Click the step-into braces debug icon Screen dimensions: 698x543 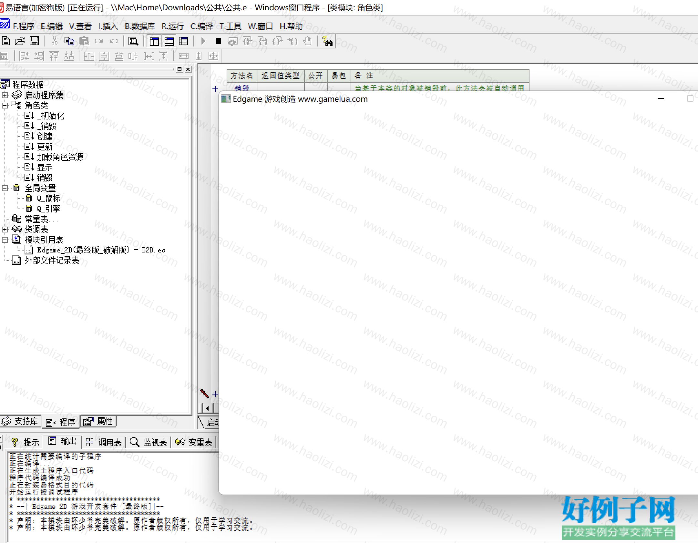coord(263,41)
